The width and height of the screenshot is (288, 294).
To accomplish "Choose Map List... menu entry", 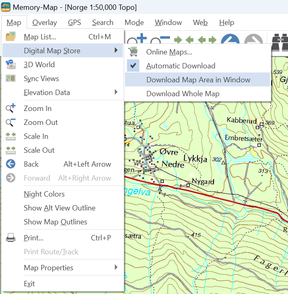I will tap(63, 36).
